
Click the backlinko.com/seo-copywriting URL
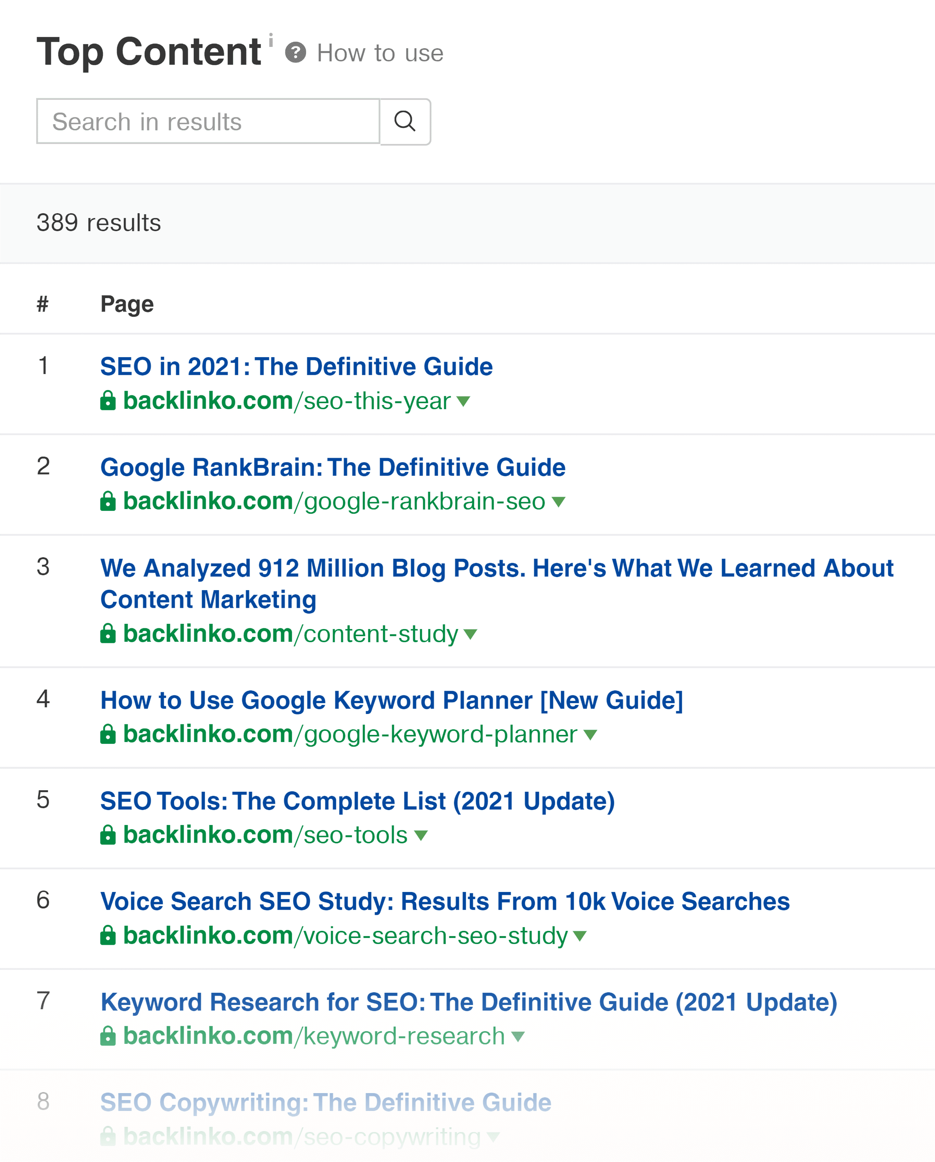click(x=302, y=1137)
